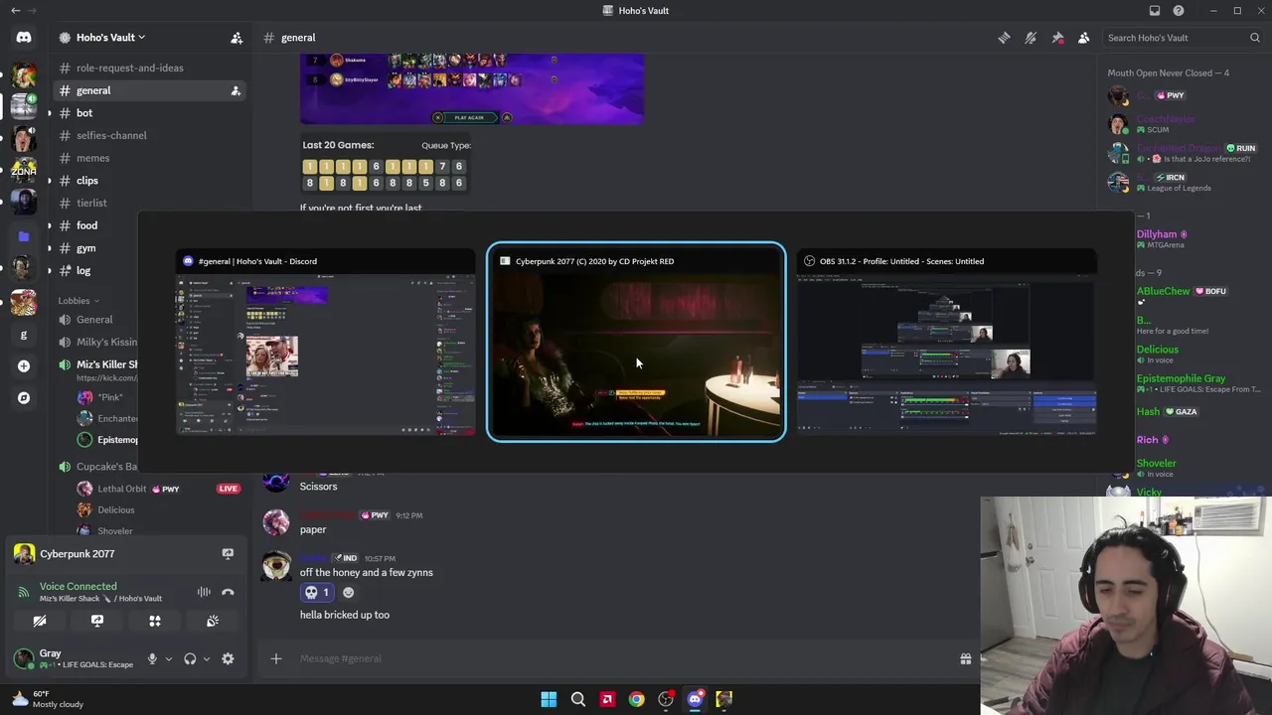Open the Threads icon in channel header
1272x715 pixels.
(1004, 38)
